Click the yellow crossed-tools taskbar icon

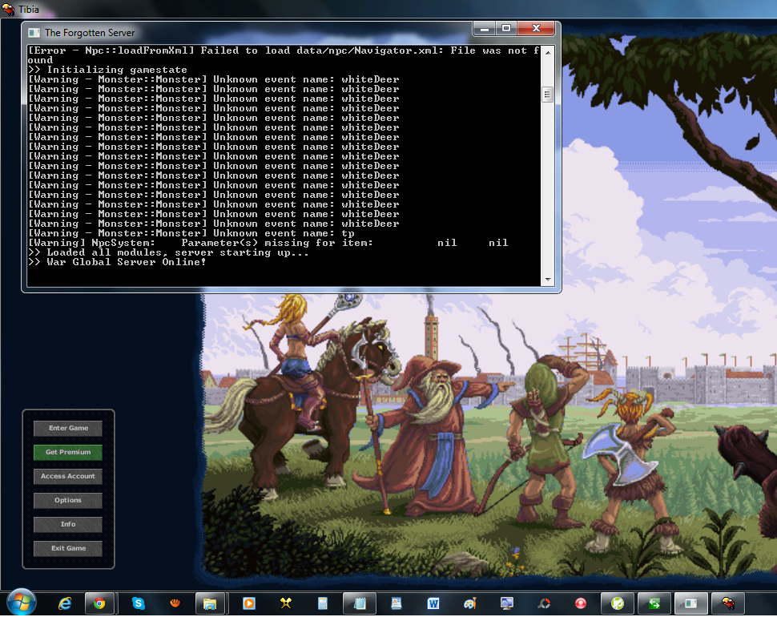coord(285,603)
